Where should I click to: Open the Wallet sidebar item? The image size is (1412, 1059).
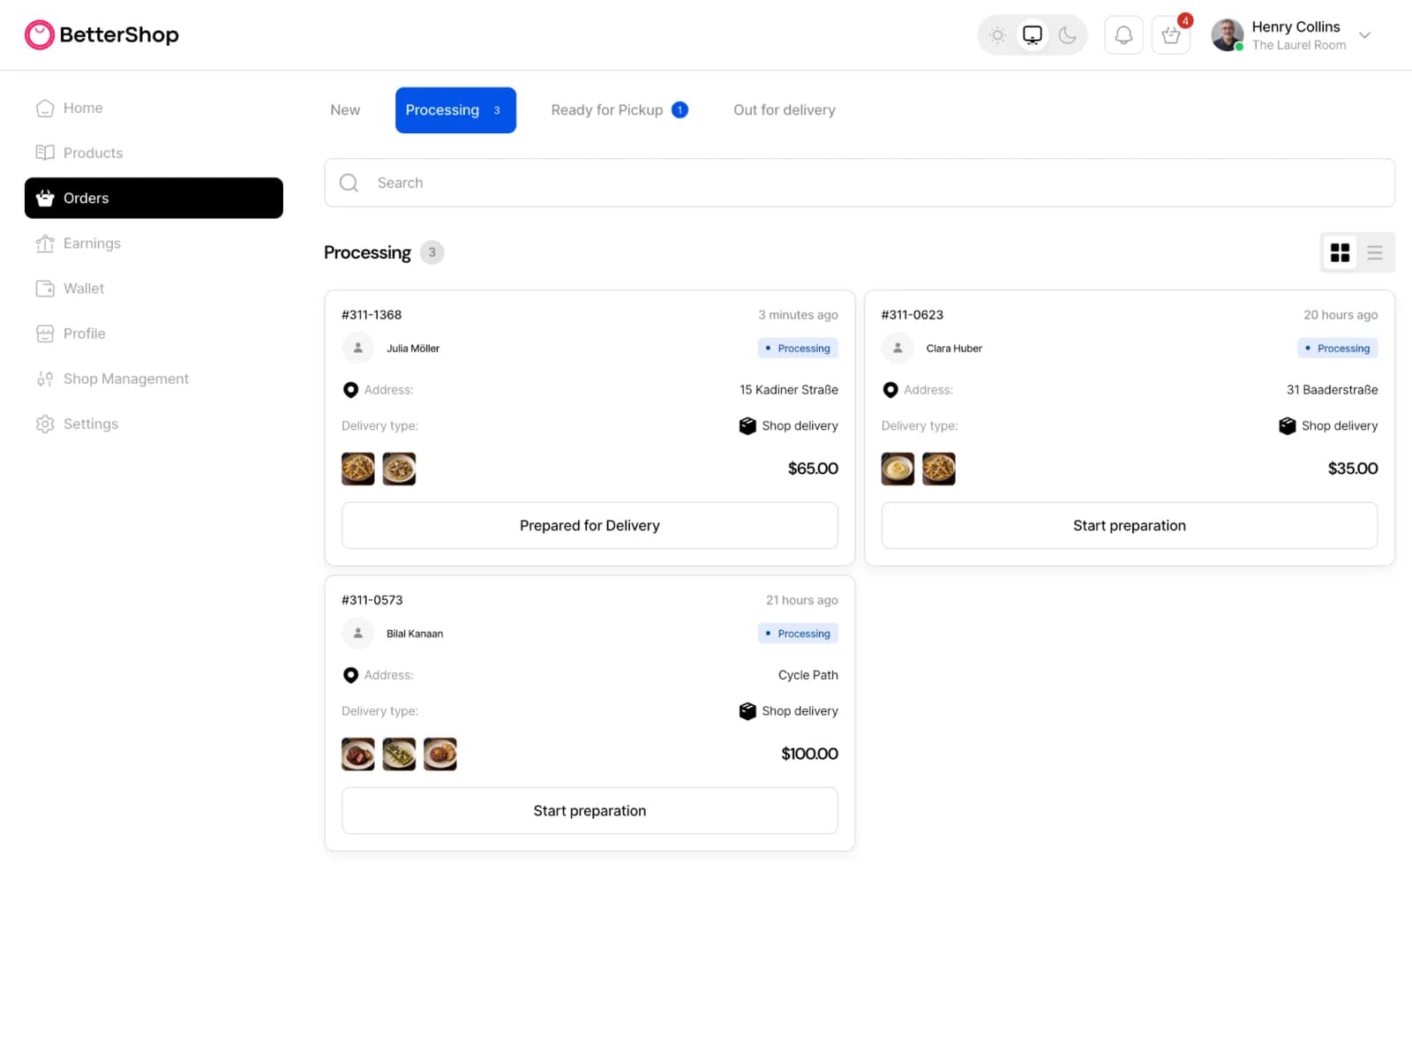pos(154,288)
